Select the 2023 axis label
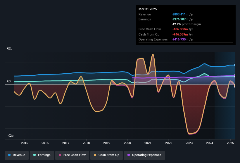240x163 pixels. (x=189, y=143)
